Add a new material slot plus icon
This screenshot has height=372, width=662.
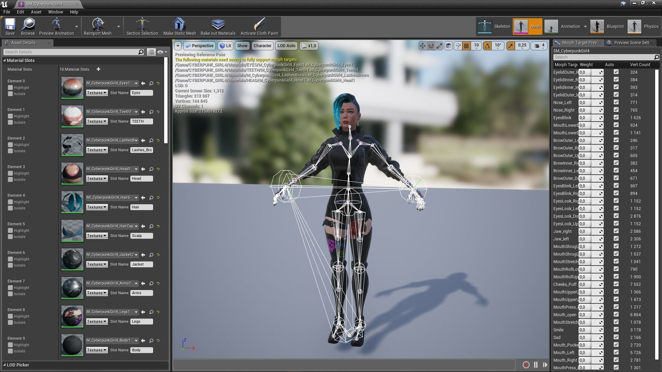tap(98, 69)
